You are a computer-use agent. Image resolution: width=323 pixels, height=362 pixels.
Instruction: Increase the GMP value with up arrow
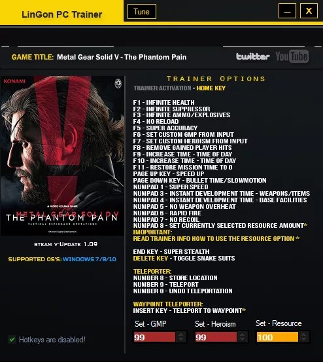click(180, 335)
